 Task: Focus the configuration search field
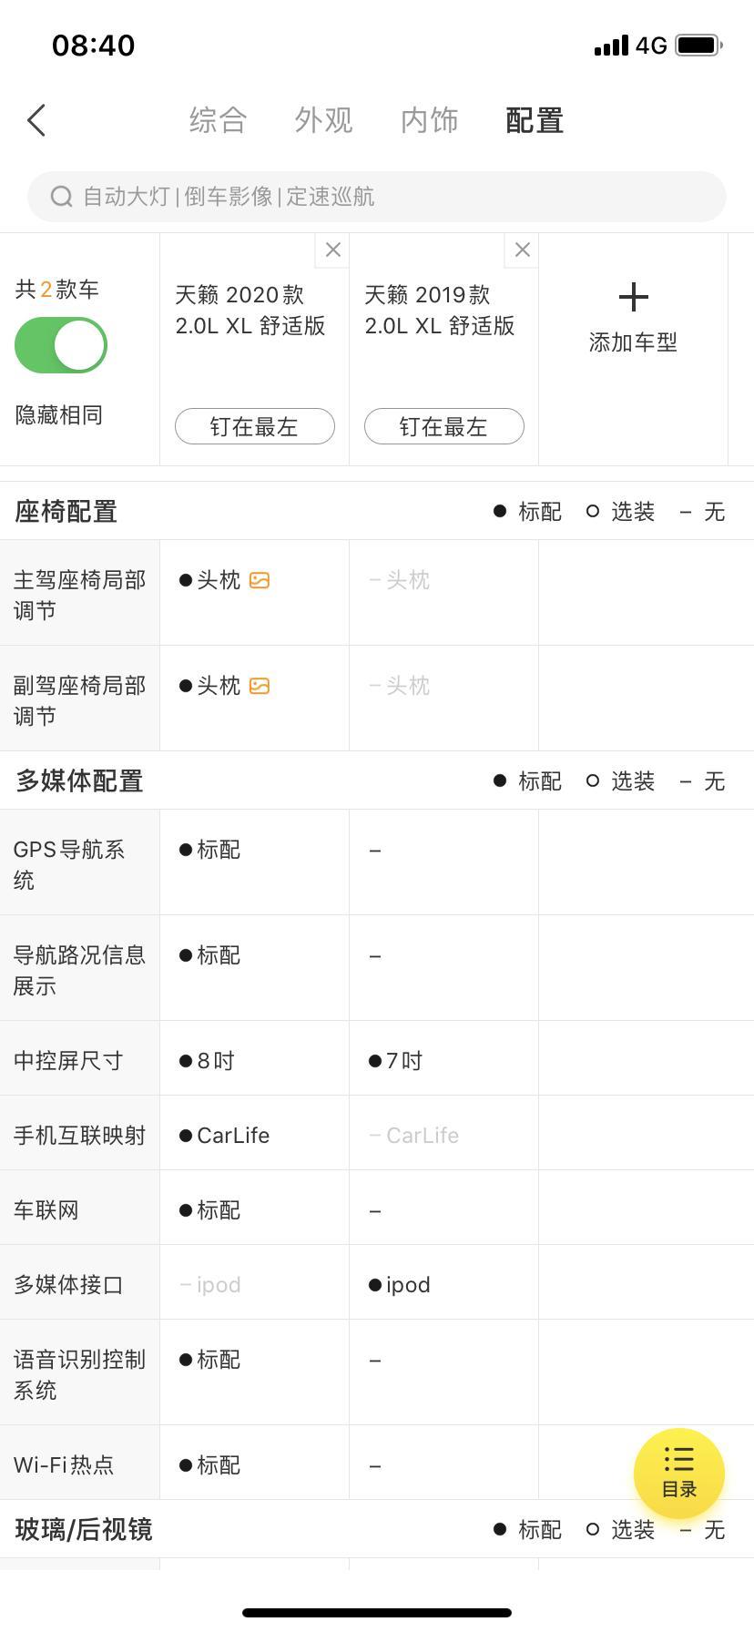click(377, 197)
